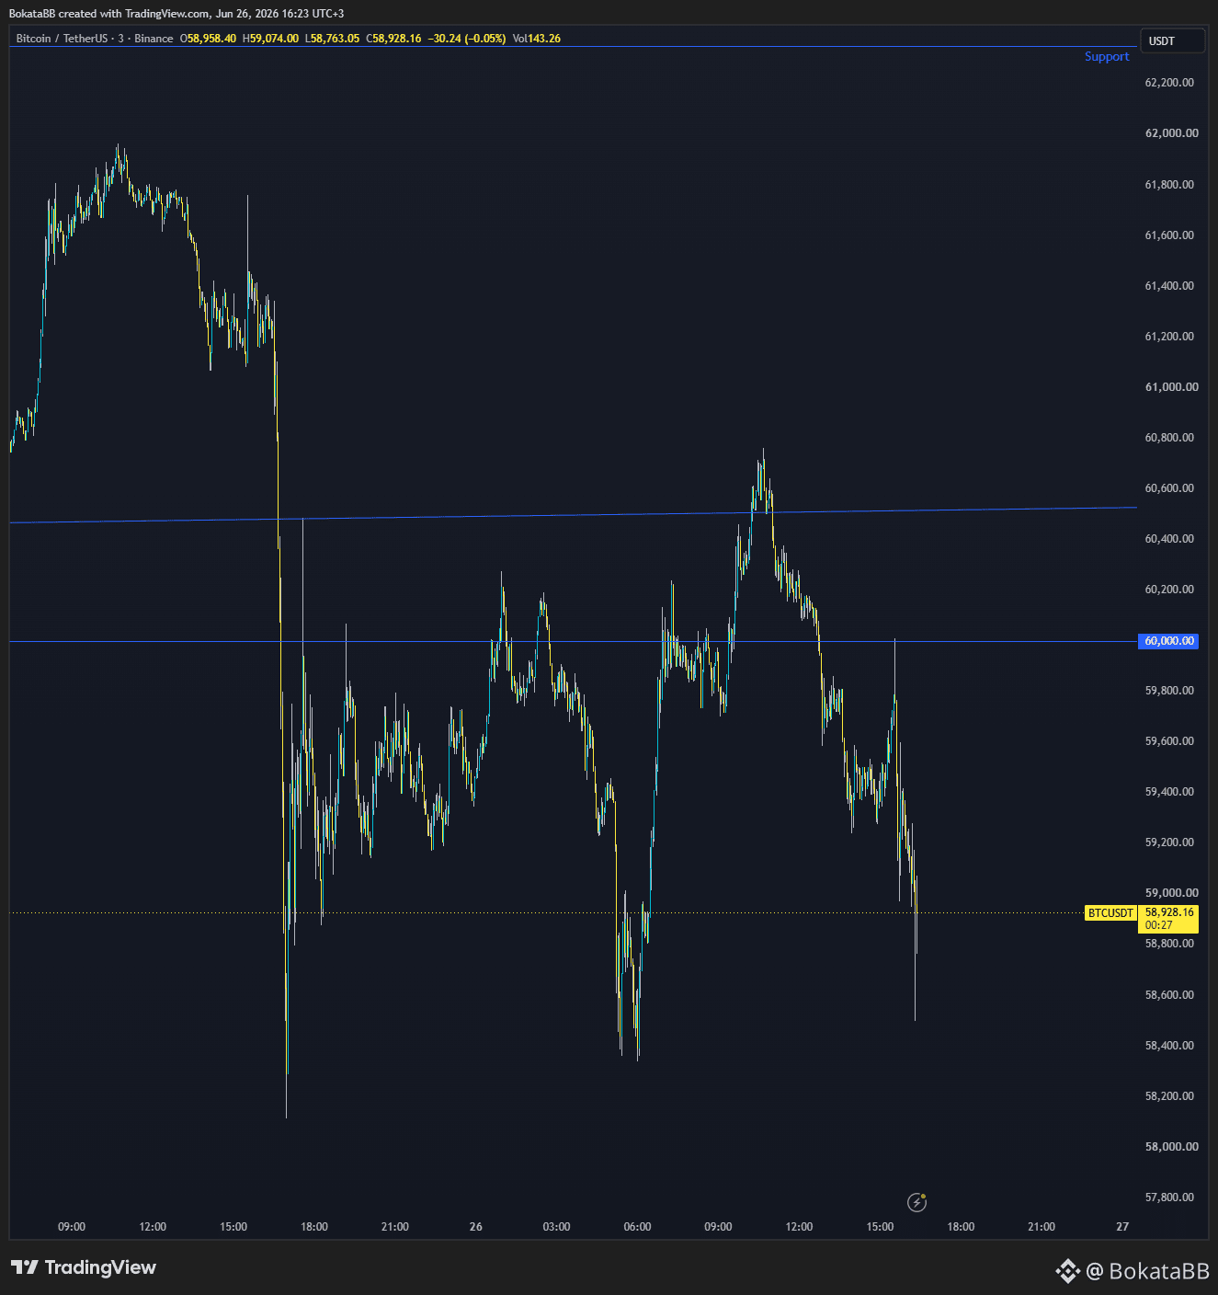Click the 60,800.00 price axis label
The image size is (1218, 1295).
(x=1169, y=438)
